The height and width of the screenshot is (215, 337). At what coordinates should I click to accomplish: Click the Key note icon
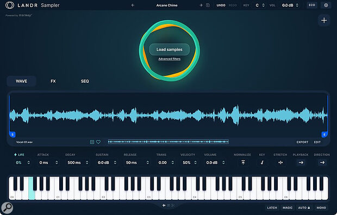click(x=262, y=162)
